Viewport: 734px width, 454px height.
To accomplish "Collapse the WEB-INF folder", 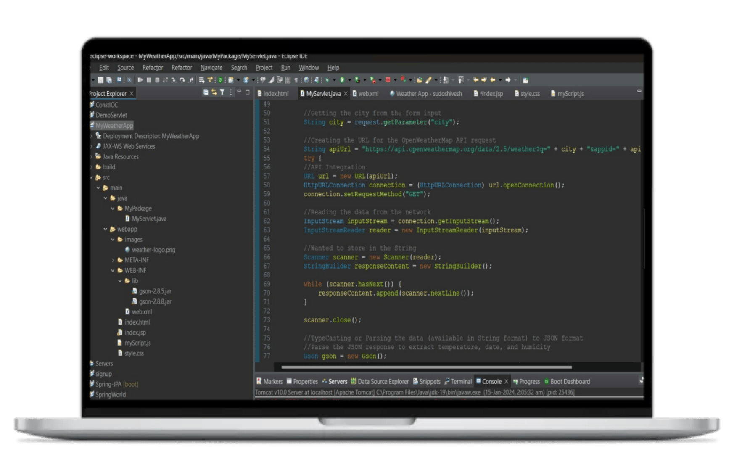I will tap(113, 270).
